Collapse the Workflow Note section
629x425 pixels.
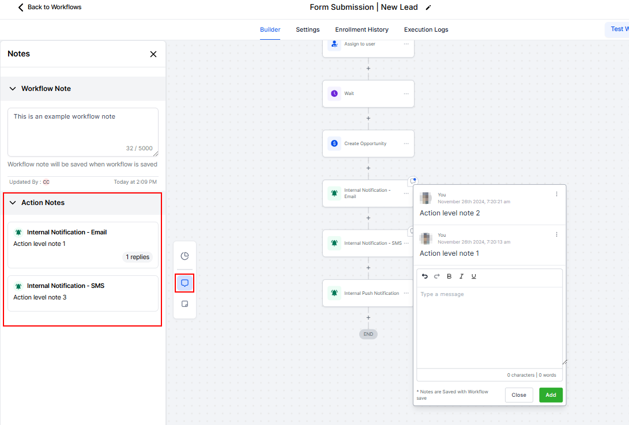tap(13, 89)
